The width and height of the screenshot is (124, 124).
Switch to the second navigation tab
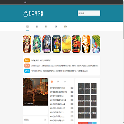tap(37, 27)
